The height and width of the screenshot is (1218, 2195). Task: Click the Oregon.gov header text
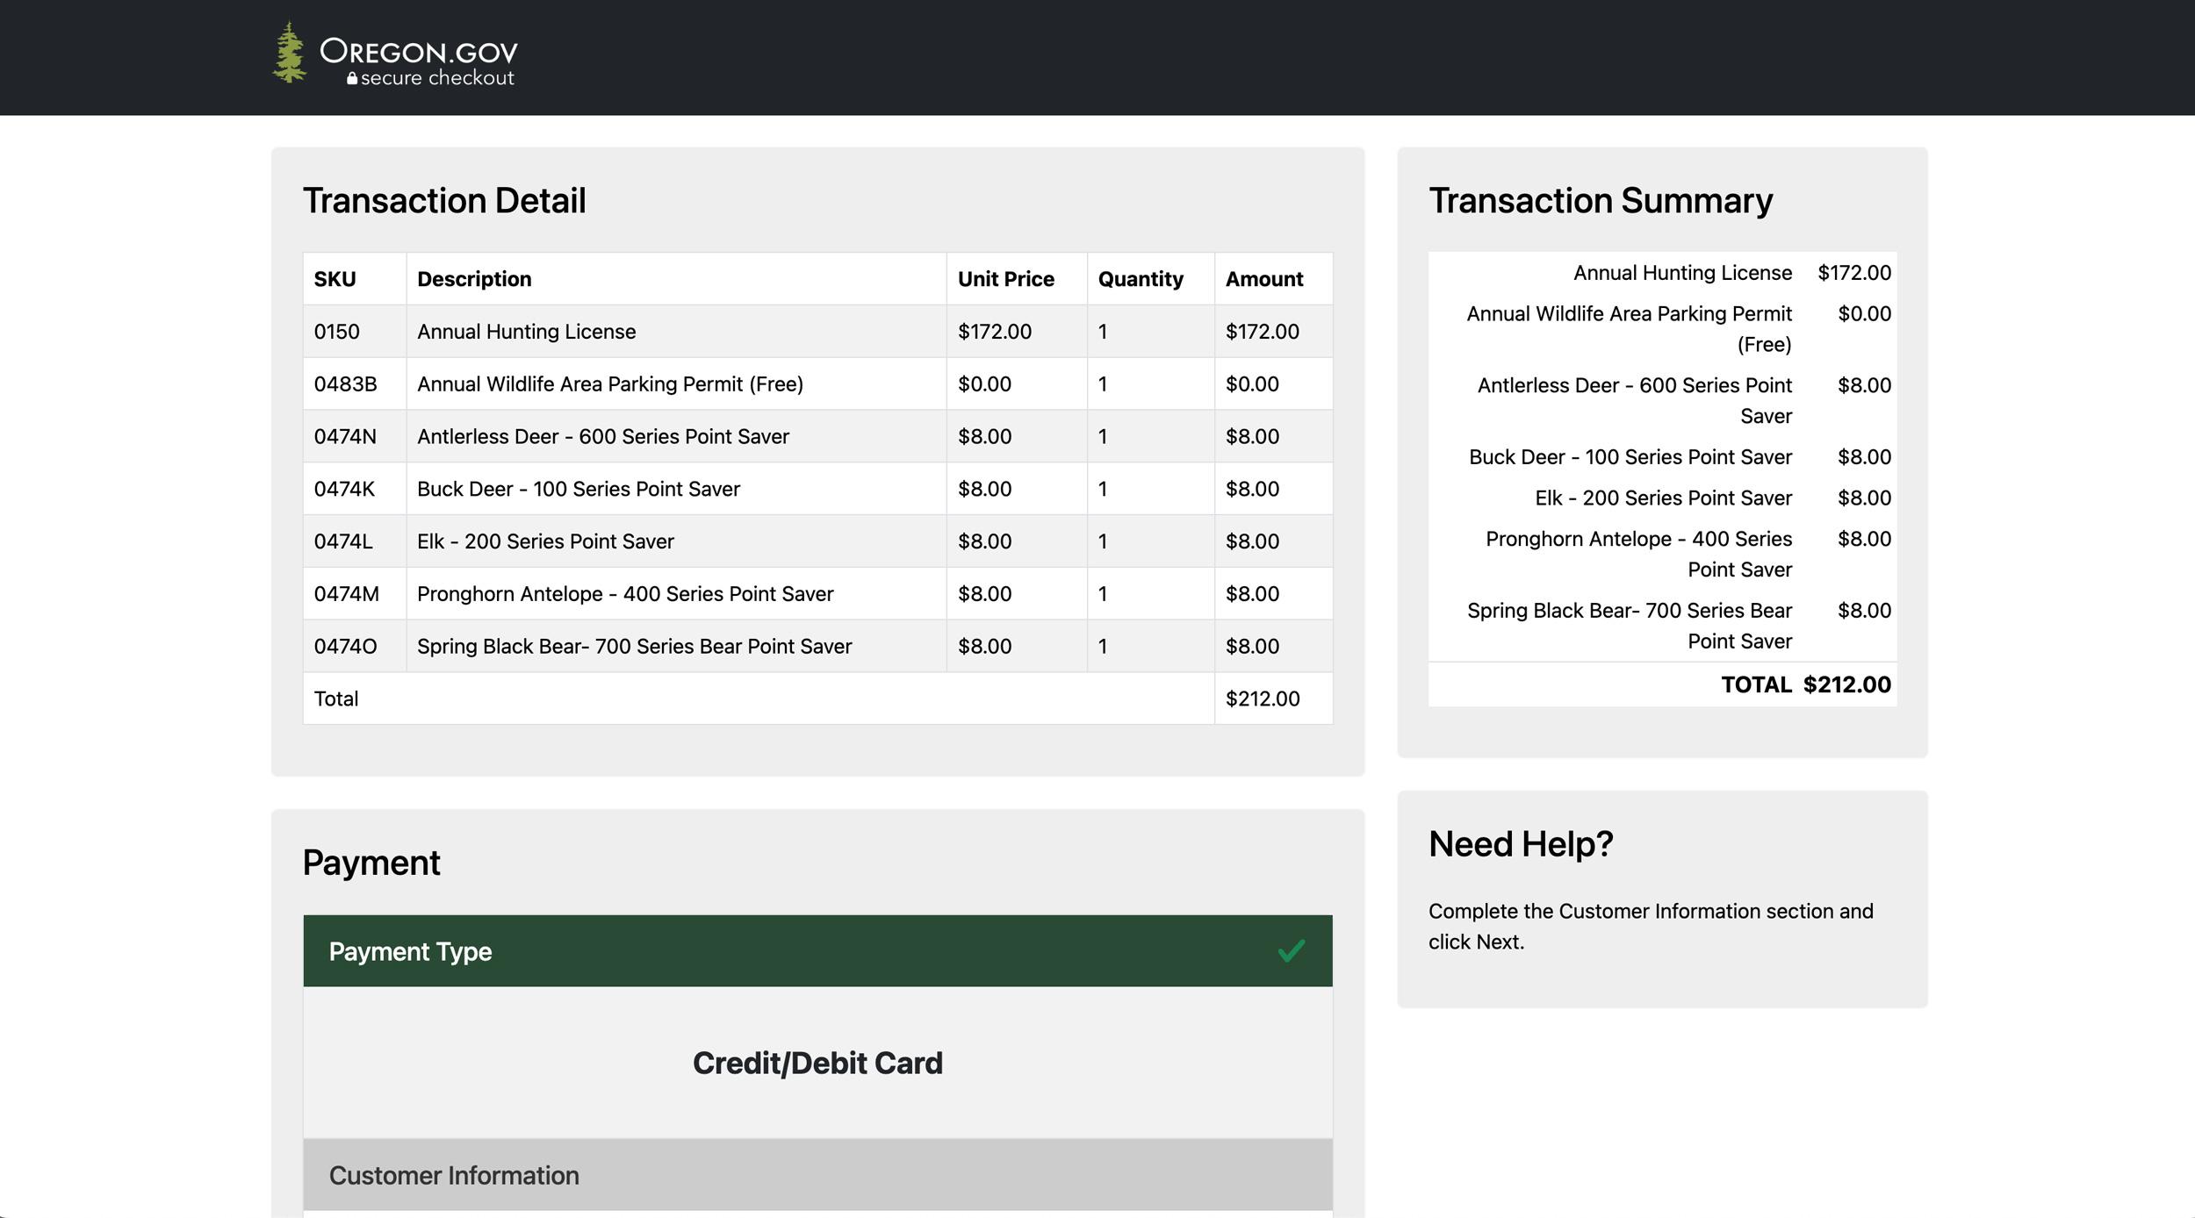click(x=419, y=51)
